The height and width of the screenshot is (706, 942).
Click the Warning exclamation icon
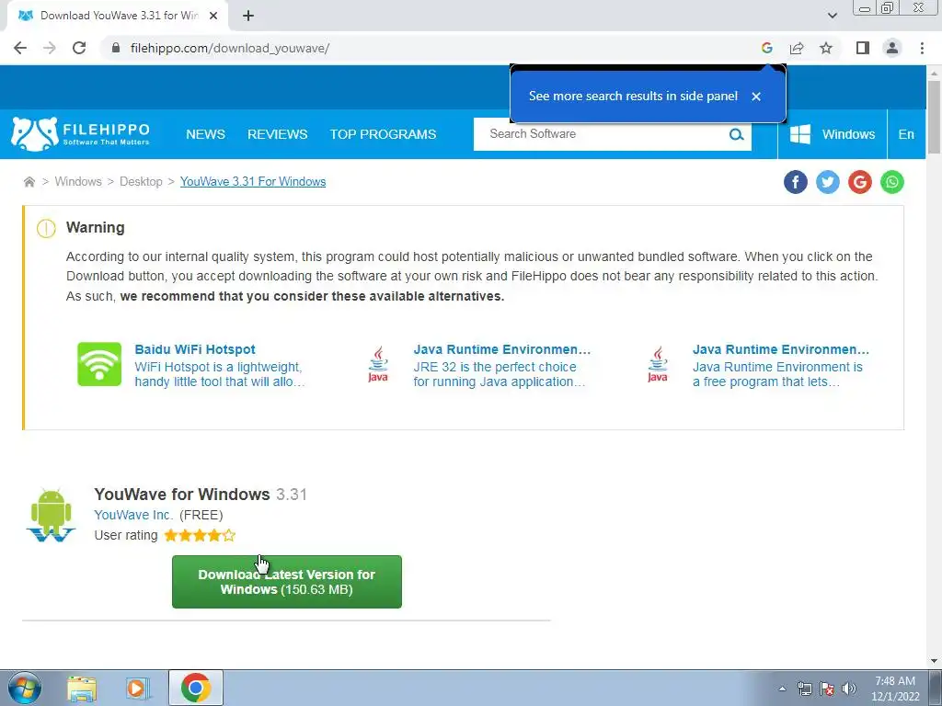(x=46, y=228)
